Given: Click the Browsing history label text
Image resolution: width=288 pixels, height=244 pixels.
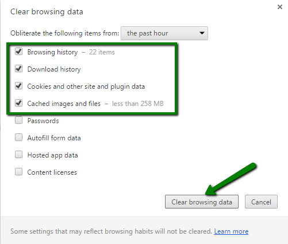Looking at the screenshot, I should click(52, 52).
